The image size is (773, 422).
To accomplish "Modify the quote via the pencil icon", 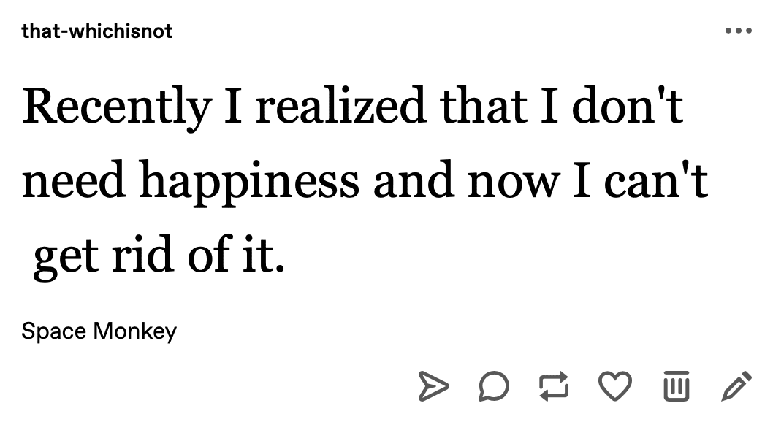I will click(736, 386).
